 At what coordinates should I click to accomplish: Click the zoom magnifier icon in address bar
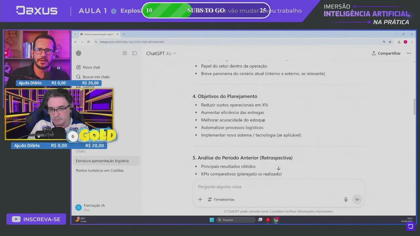(x=384, y=42)
